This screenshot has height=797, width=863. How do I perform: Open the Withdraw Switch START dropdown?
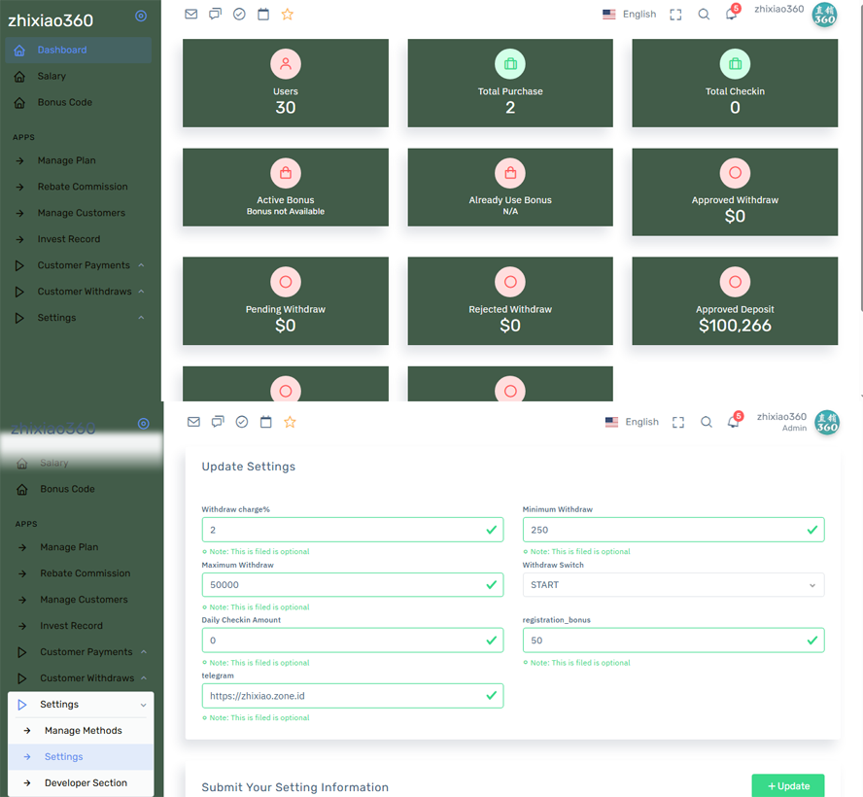pos(673,585)
